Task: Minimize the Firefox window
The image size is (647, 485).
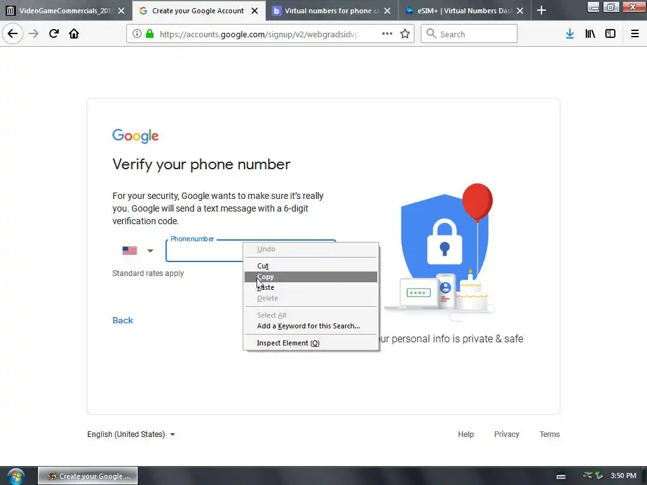Action: coord(593,6)
